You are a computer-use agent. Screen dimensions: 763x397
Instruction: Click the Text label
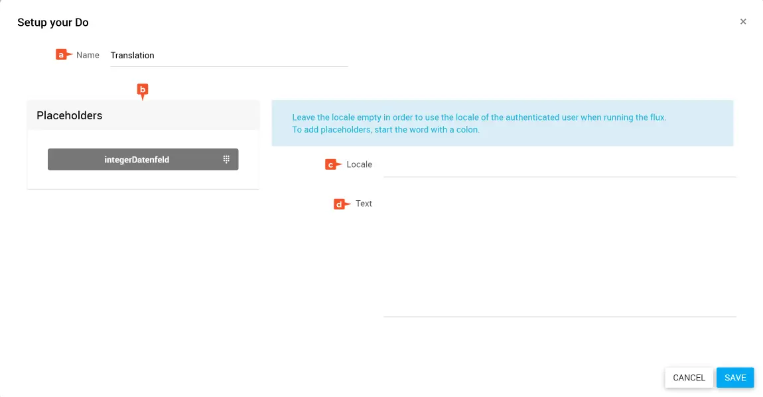pos(364,203)
